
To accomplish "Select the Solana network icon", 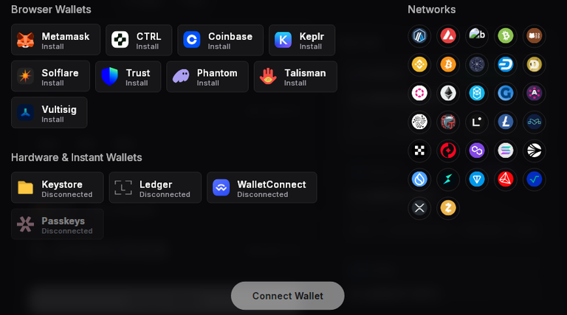I will tap(506, 150).
